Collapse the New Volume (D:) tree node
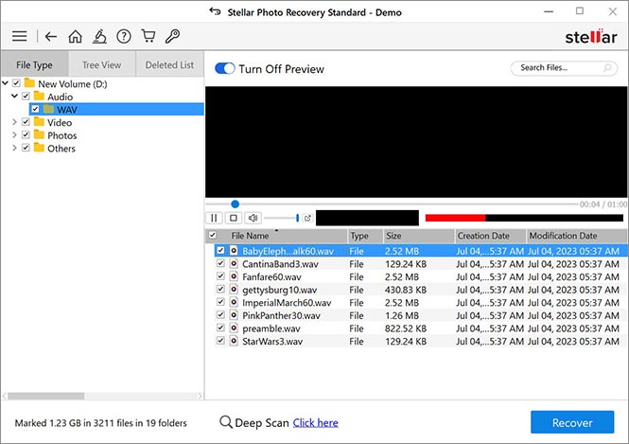 tap(6, 83)
